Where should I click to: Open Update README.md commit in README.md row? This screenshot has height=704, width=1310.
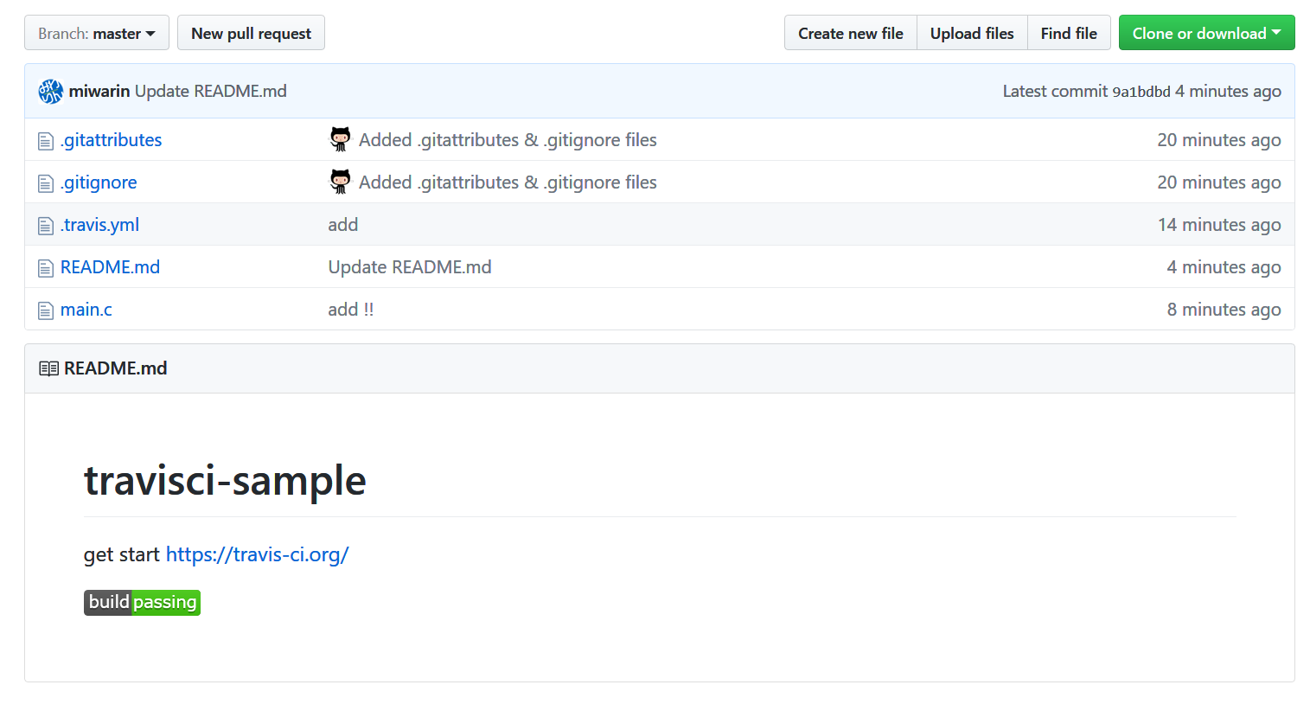click(x=410, y=267)
